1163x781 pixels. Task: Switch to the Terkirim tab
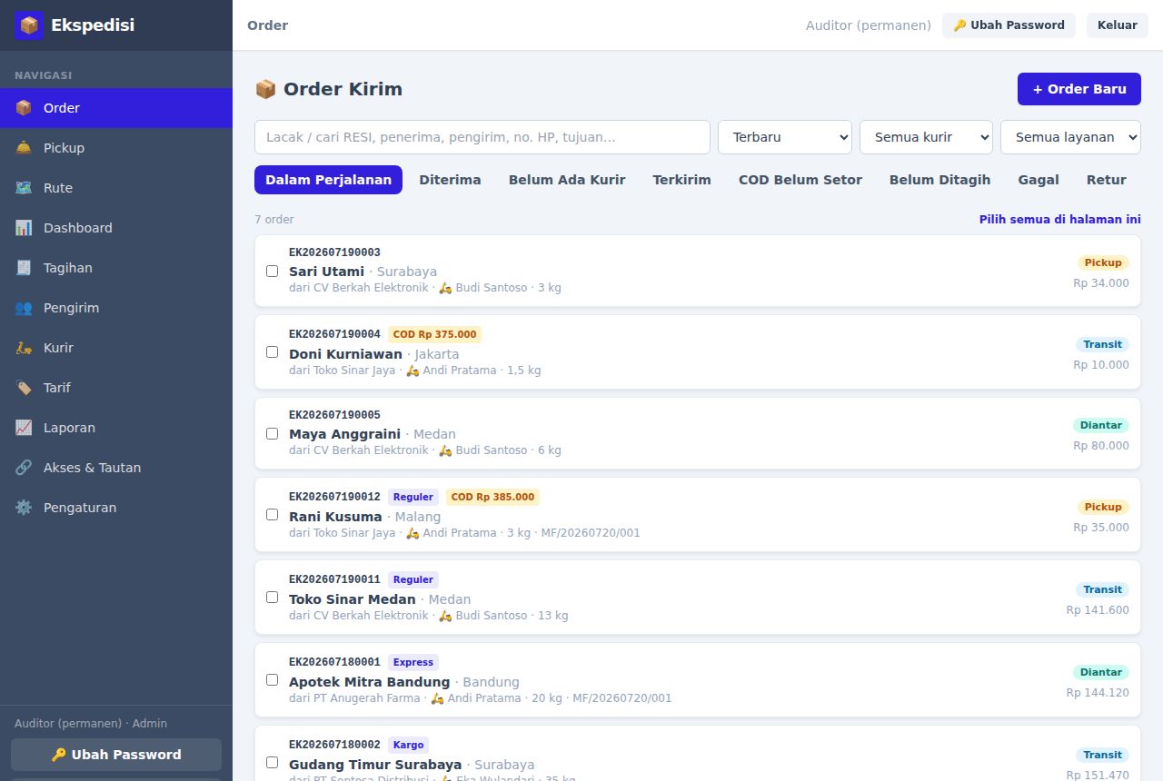pos(681,180)
